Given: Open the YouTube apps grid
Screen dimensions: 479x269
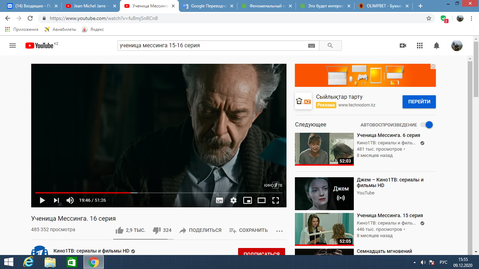Looking at the screenshot, I should [420, 46].
